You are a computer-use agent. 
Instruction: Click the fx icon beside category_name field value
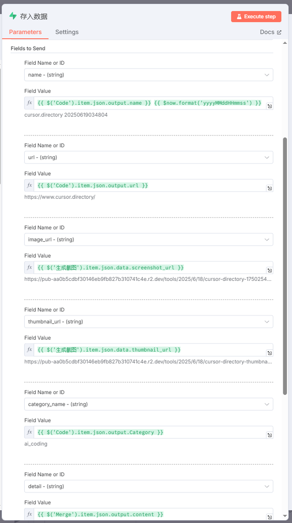point(29,432)
